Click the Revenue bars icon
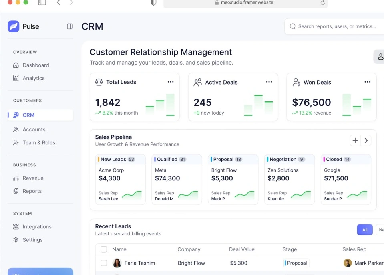The height and width of the screenshot is (275, 384). pyautogui.click(x=16, y=178)
